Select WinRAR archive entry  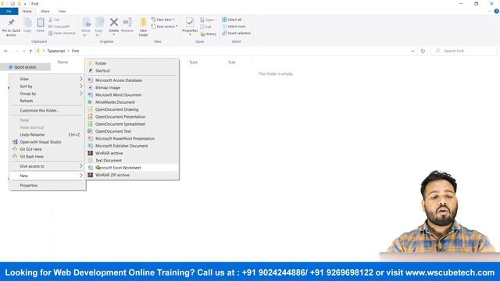(132, 153)
